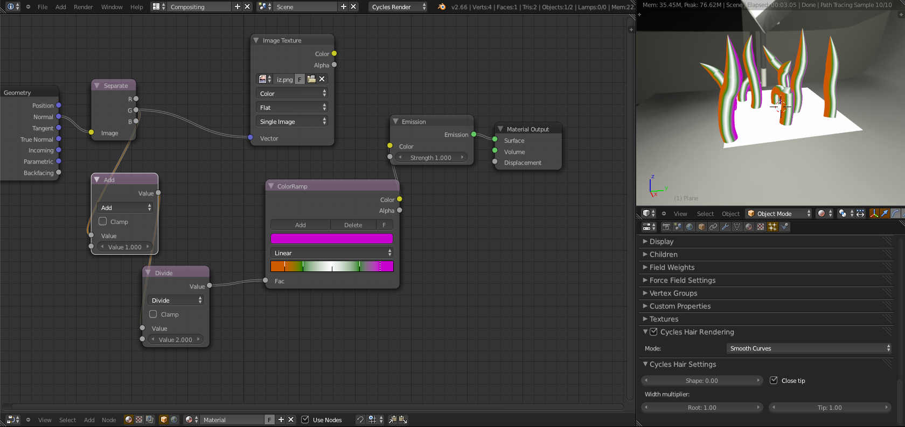Select the Particles properties tab
Viewport: 905px width, 427px height.
pyautogui.click(x=772, y=227)
